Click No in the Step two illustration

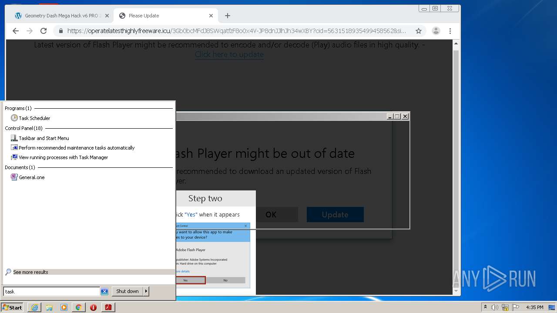point(225,280)
